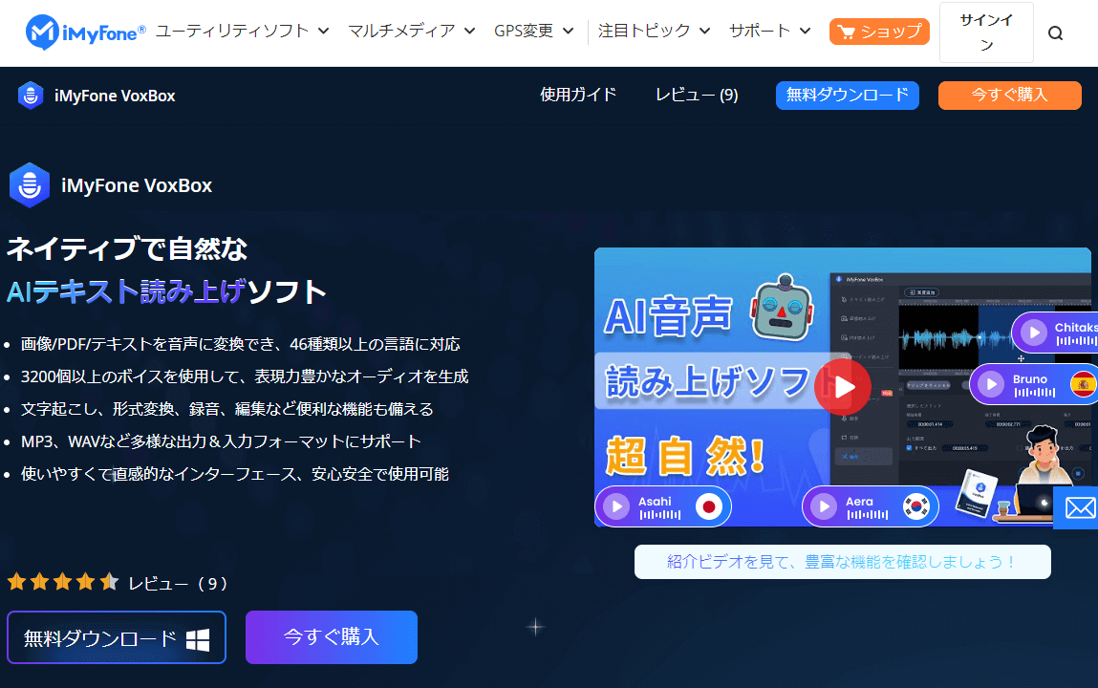The height and width of the screenshot is (688, 1098).
Task: Click the Spain flag on Bruno
Action: [x=1084, y=384]
